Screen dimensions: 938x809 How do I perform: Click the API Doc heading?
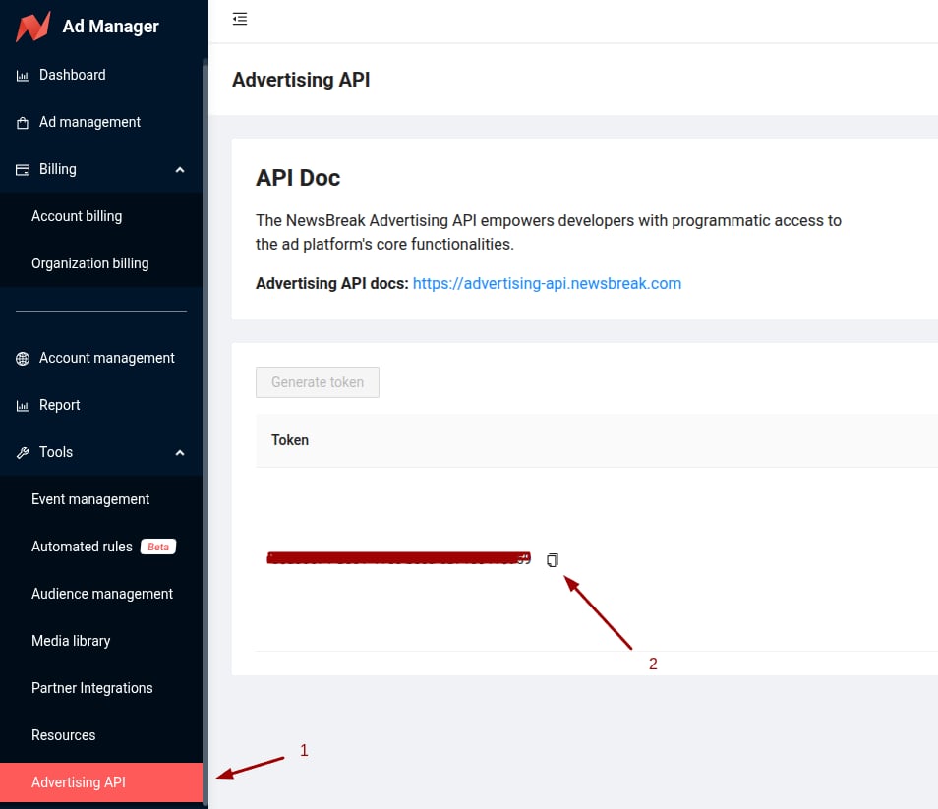[x=298, y=178]
